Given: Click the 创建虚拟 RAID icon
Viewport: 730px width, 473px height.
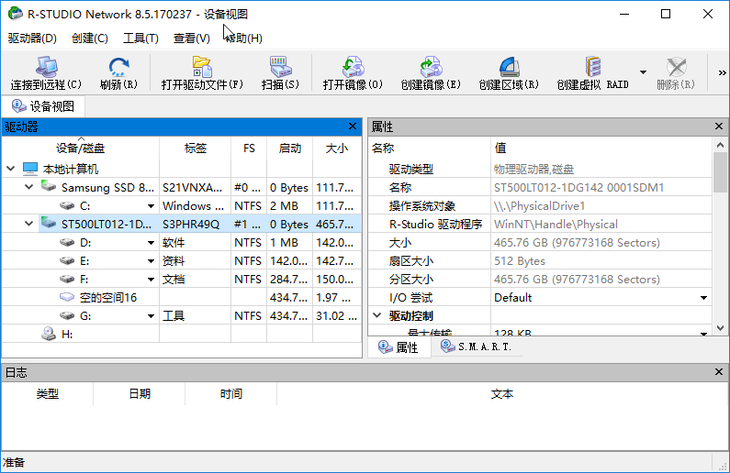Looking at the screenshot, I should tap(592, 68).
